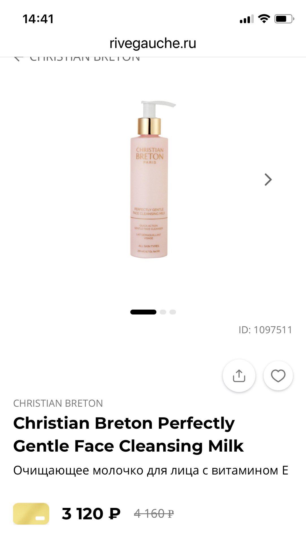
Task: Tap the 14:41 clock in status bar
Action: [x=38, y=19]
